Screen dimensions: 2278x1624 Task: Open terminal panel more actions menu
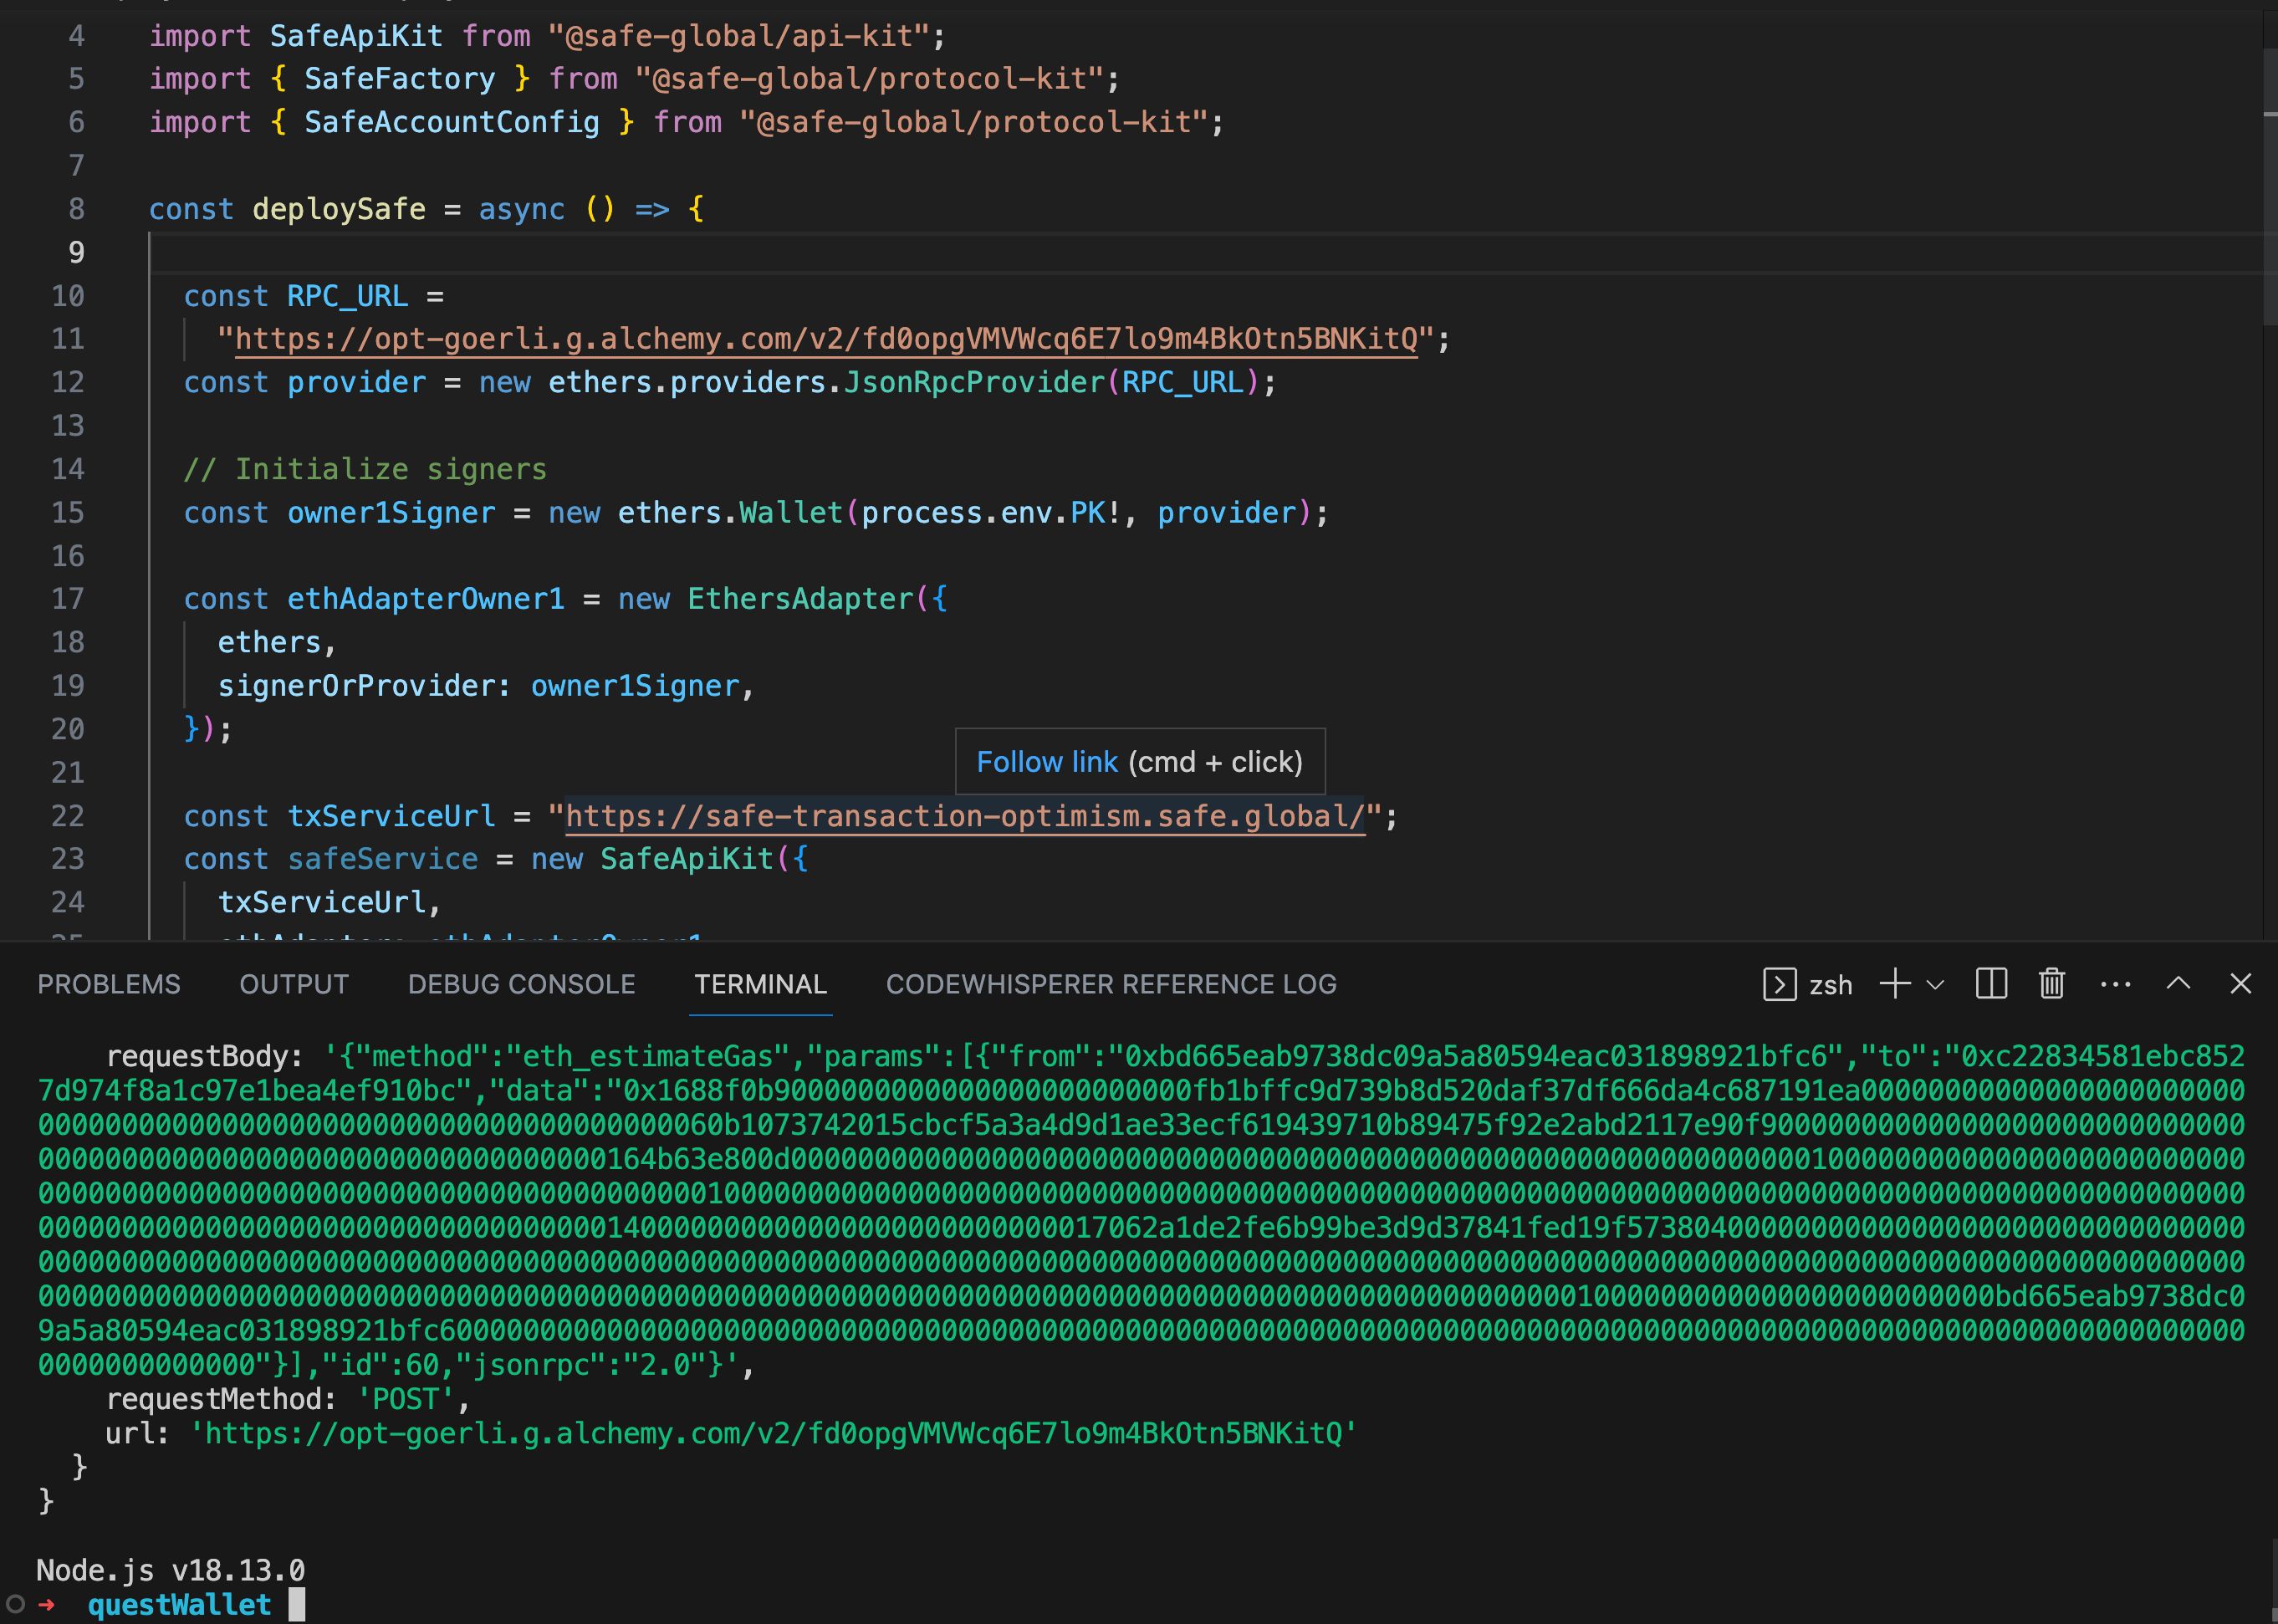2115,985
